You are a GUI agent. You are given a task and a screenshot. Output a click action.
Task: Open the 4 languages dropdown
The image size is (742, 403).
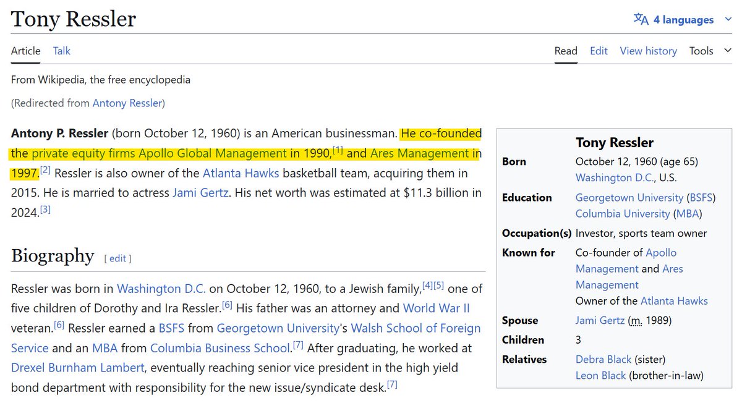coord(683,20)
